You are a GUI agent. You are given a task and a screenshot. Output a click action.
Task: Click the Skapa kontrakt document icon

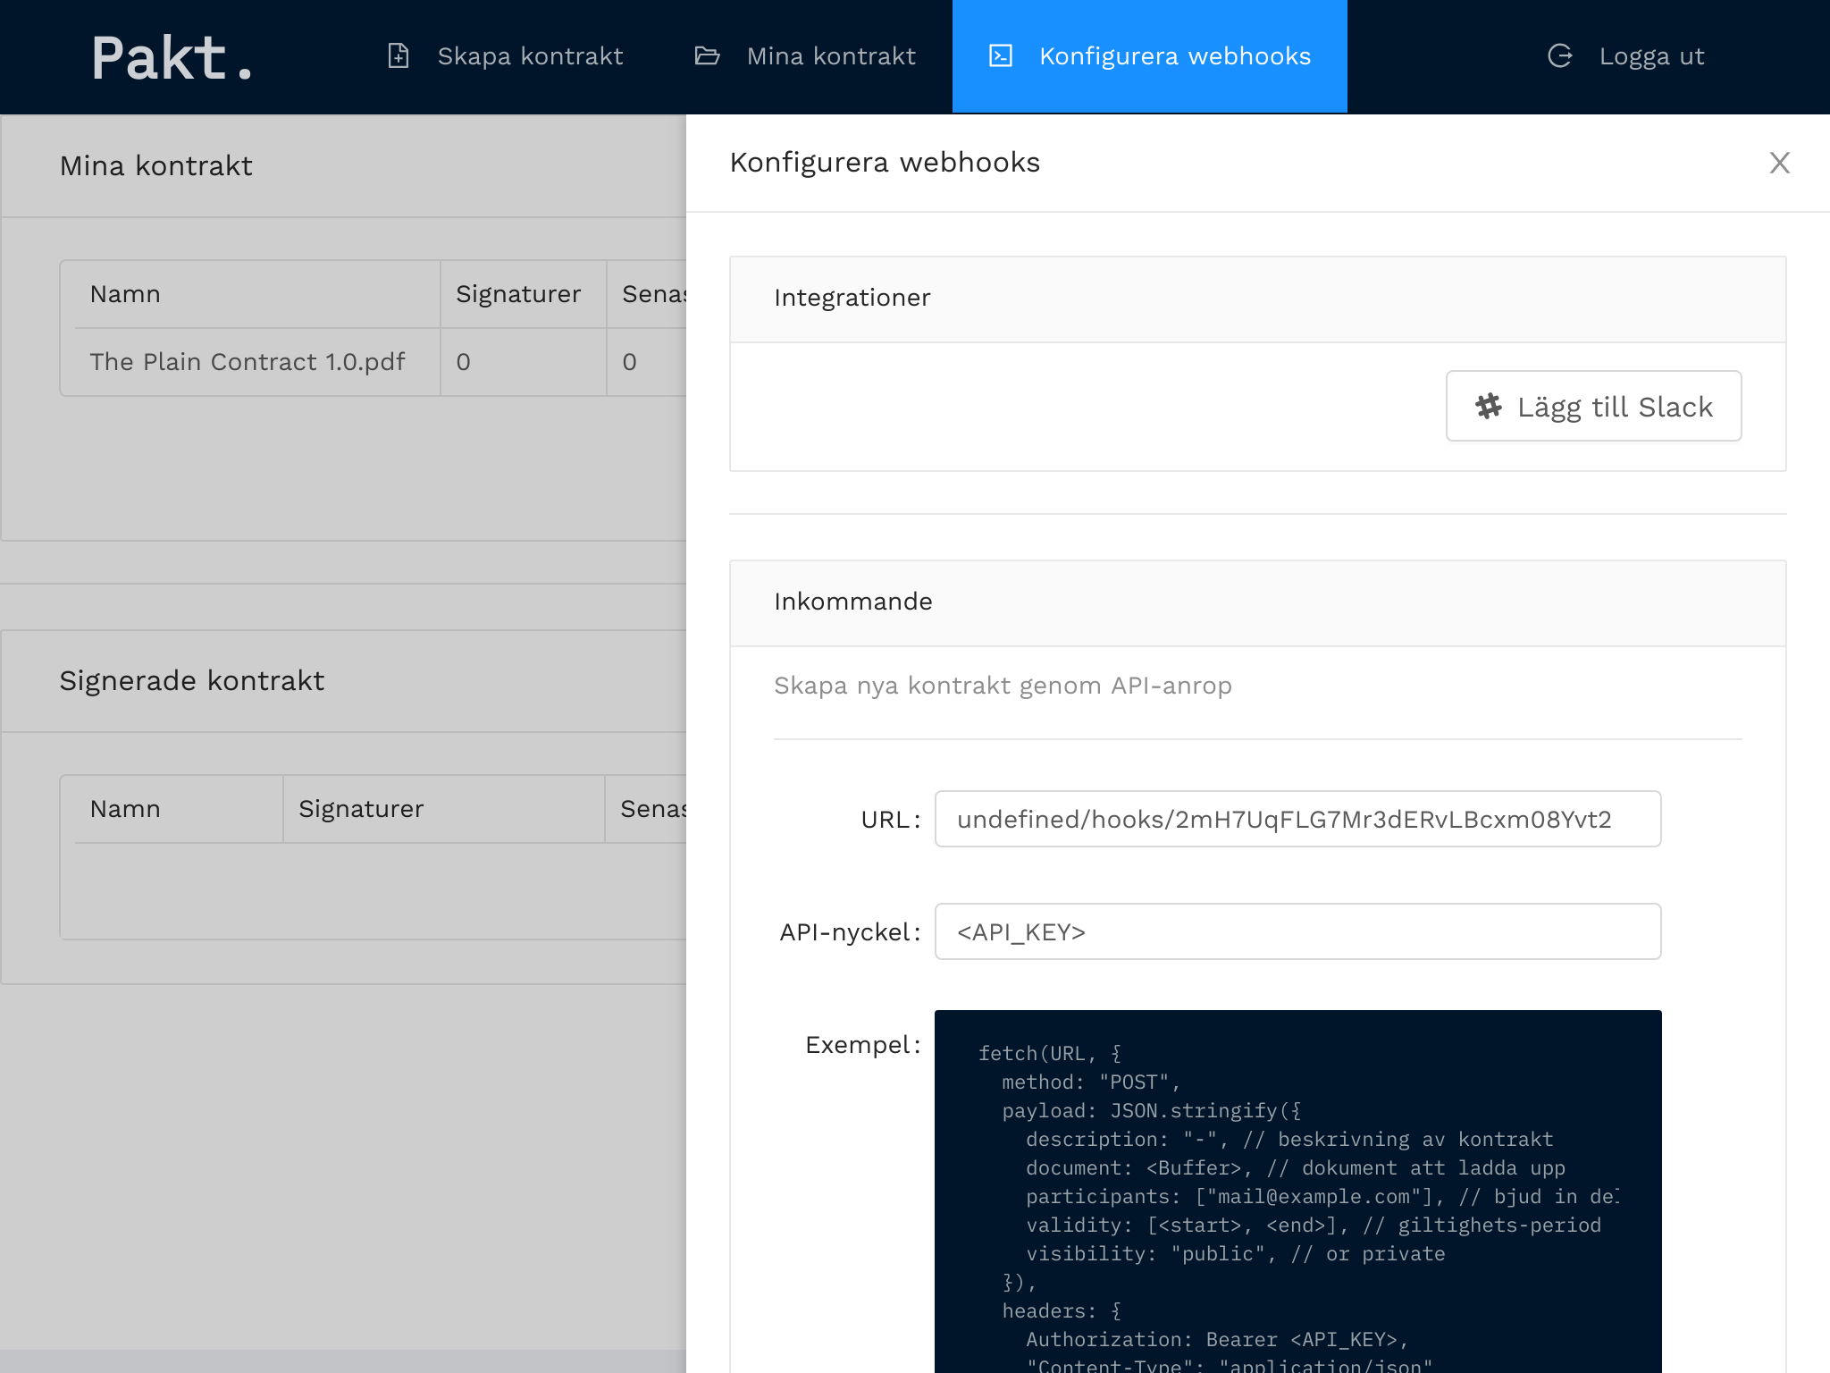tap(399, 56)
